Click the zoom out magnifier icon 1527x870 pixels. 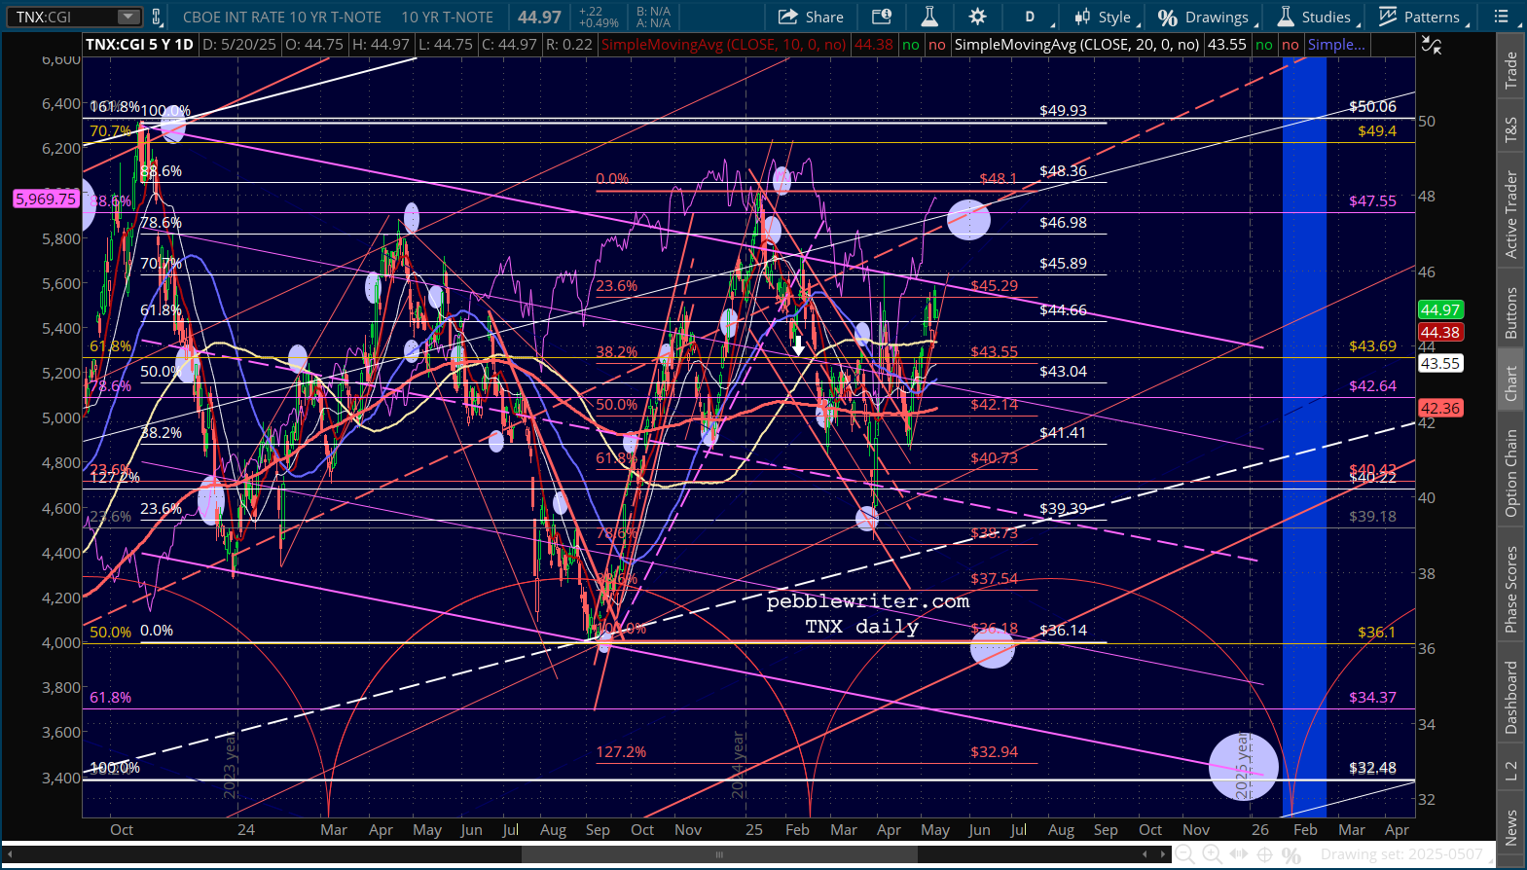click(1184, 854)
